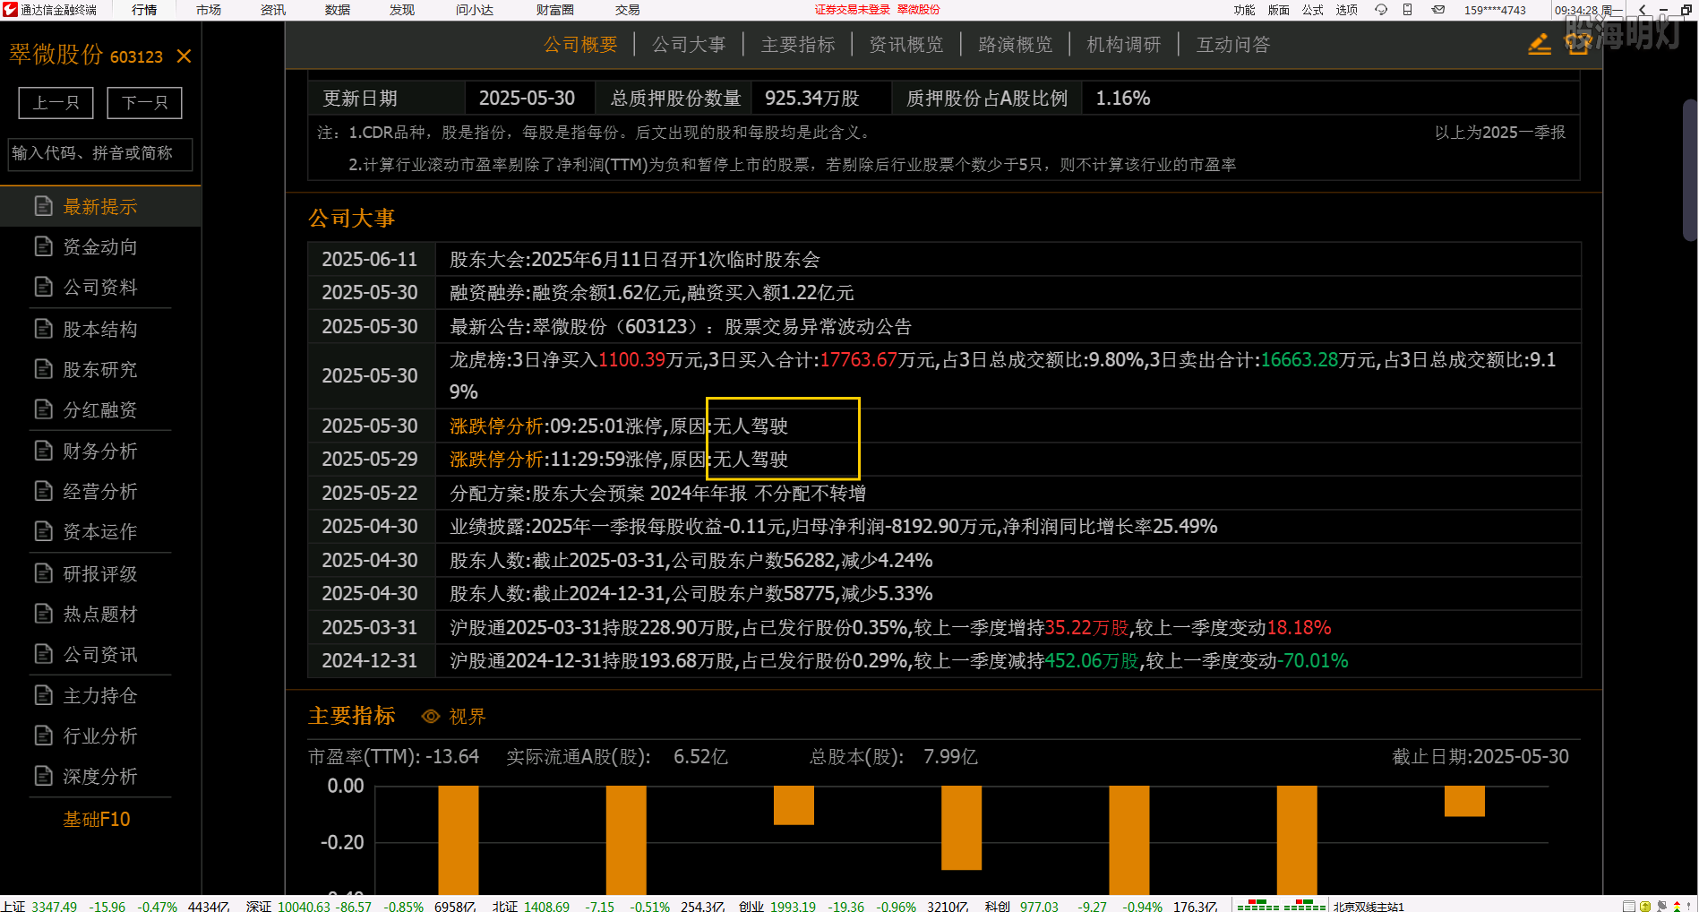Open the 行业分析 page icon
The image size is (1699, 912).
tap(43, 736)
